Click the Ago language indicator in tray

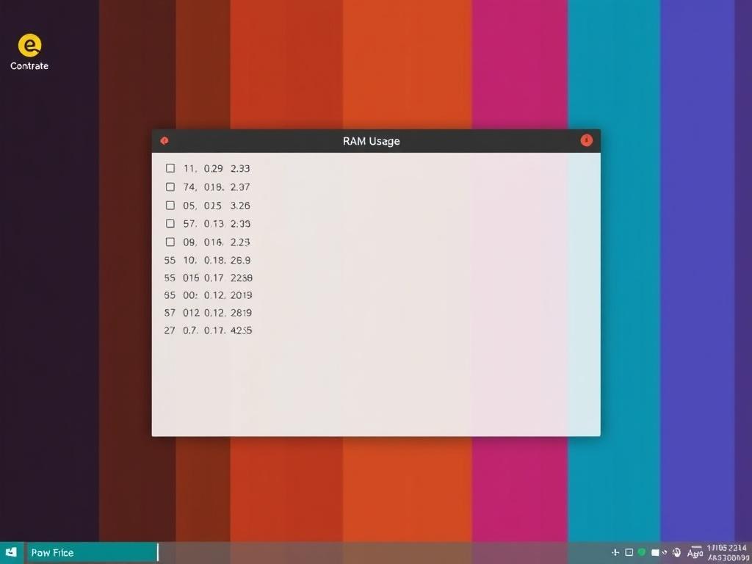click(x=695, y=553)
